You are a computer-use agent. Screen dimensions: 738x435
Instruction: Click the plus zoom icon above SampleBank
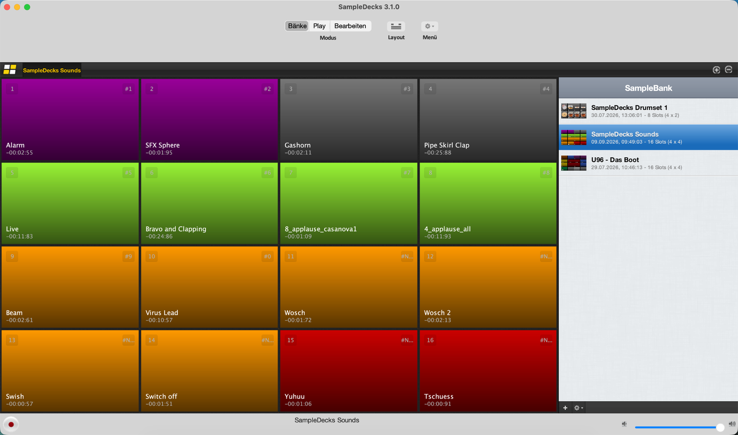[x=716, y=70]
